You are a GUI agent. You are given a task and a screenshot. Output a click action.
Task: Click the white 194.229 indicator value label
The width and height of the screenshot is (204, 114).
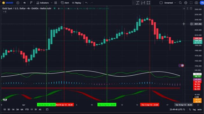(197, 74)
